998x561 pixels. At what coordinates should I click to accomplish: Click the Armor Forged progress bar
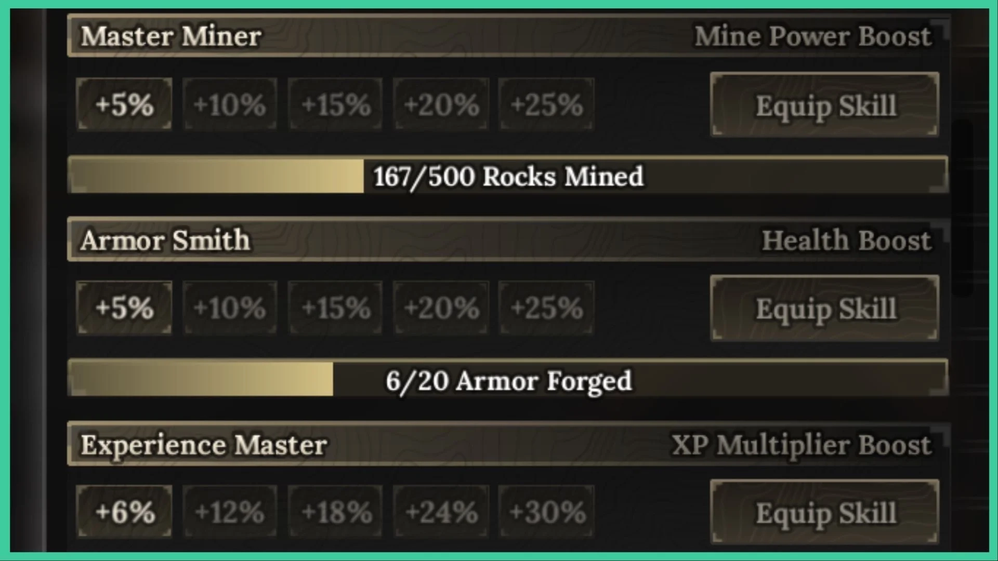508,379
